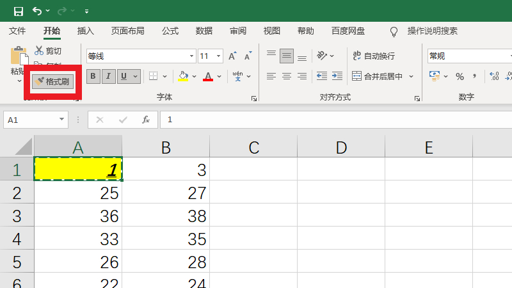This screenshot has height=288, width=512.
Task: Toggle Italic formatting
Action: (x=108, y=76)
